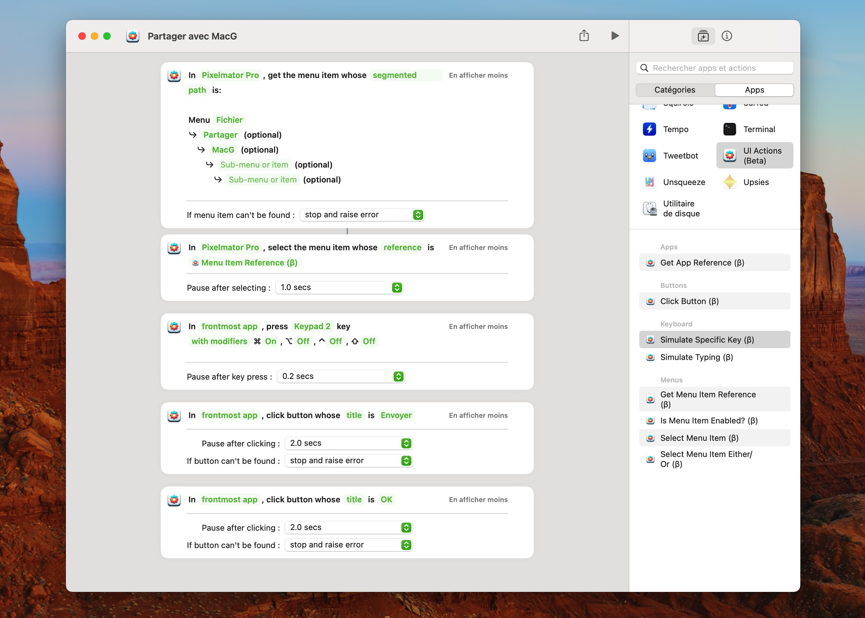The width and height of the screenshot is (865, 618).
Task: Click the Upsies app icon
Action: tap(729, 182)
